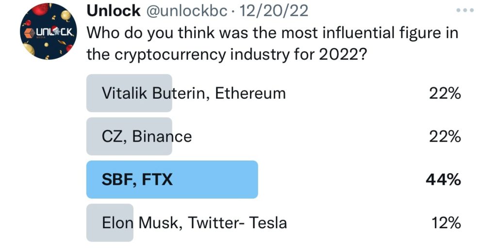Open the Unlock profile avatar
The height and width of the screenshot is (249, 497).
coord(48,31)
